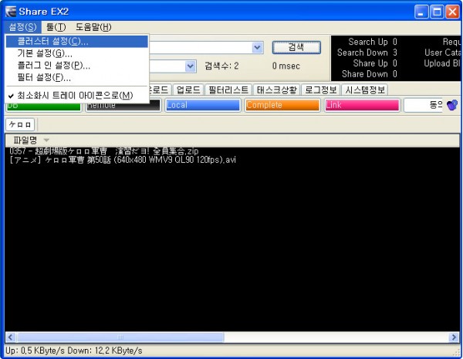The height and width of the screenshot is (359, 463).
Task: Switch to the 업로드 tab
Action: click(x=188, y=90)
